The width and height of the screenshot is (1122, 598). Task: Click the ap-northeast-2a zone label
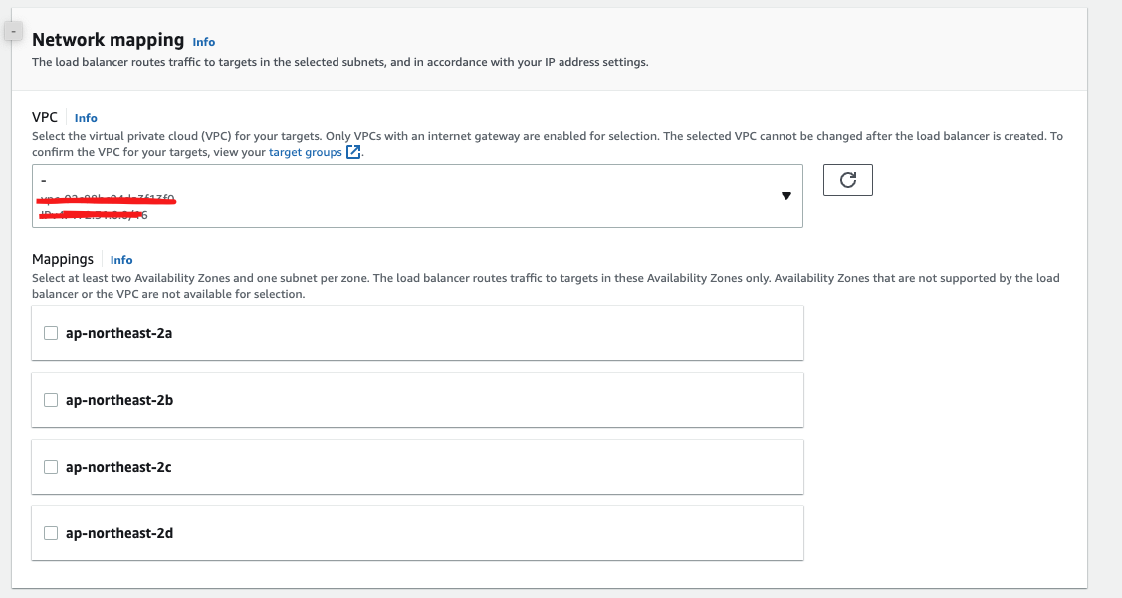click(118, 333)
